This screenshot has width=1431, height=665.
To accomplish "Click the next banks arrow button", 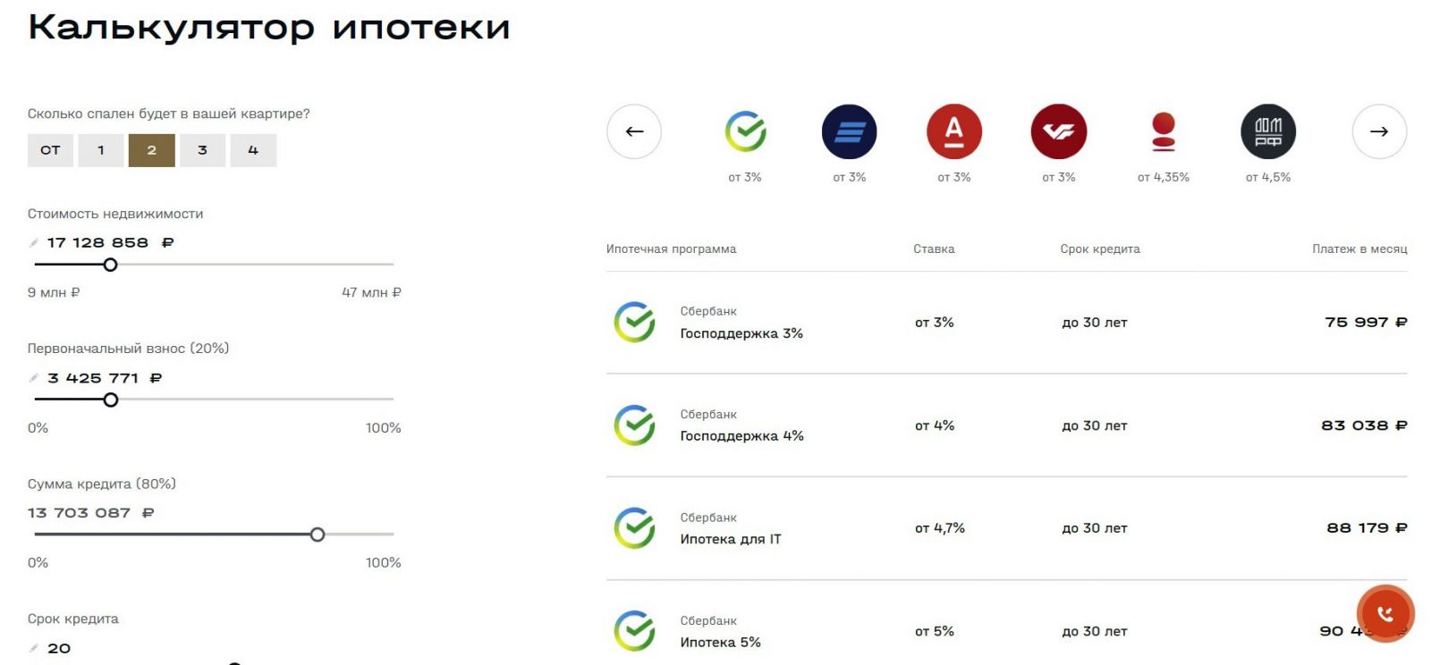I will coord(1379,131).
